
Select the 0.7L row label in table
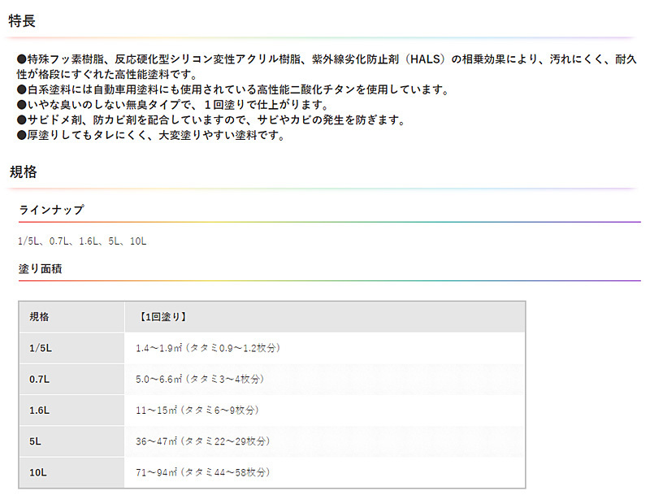[x=40, y=379]
